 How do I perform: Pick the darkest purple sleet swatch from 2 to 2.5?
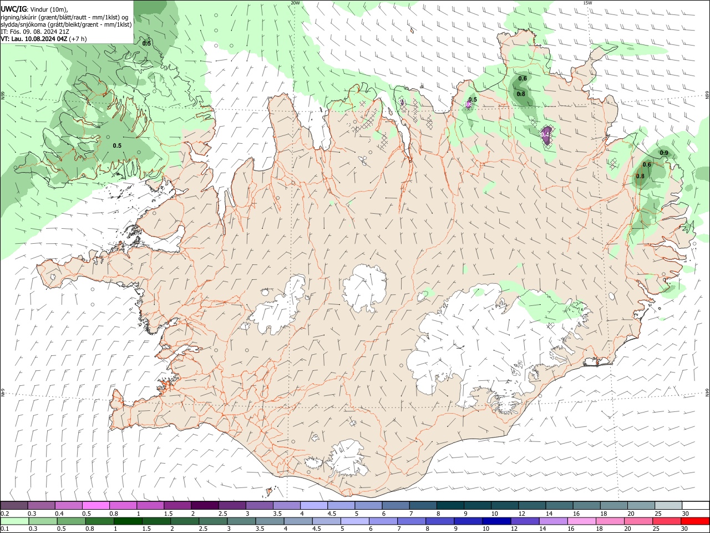pyautogui.click(x=204, y=506)
